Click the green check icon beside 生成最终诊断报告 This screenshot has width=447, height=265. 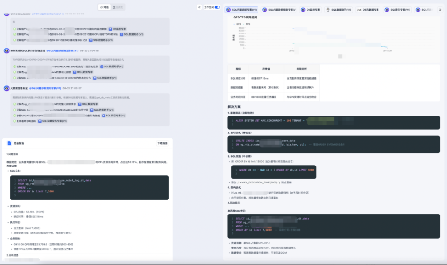15,121
